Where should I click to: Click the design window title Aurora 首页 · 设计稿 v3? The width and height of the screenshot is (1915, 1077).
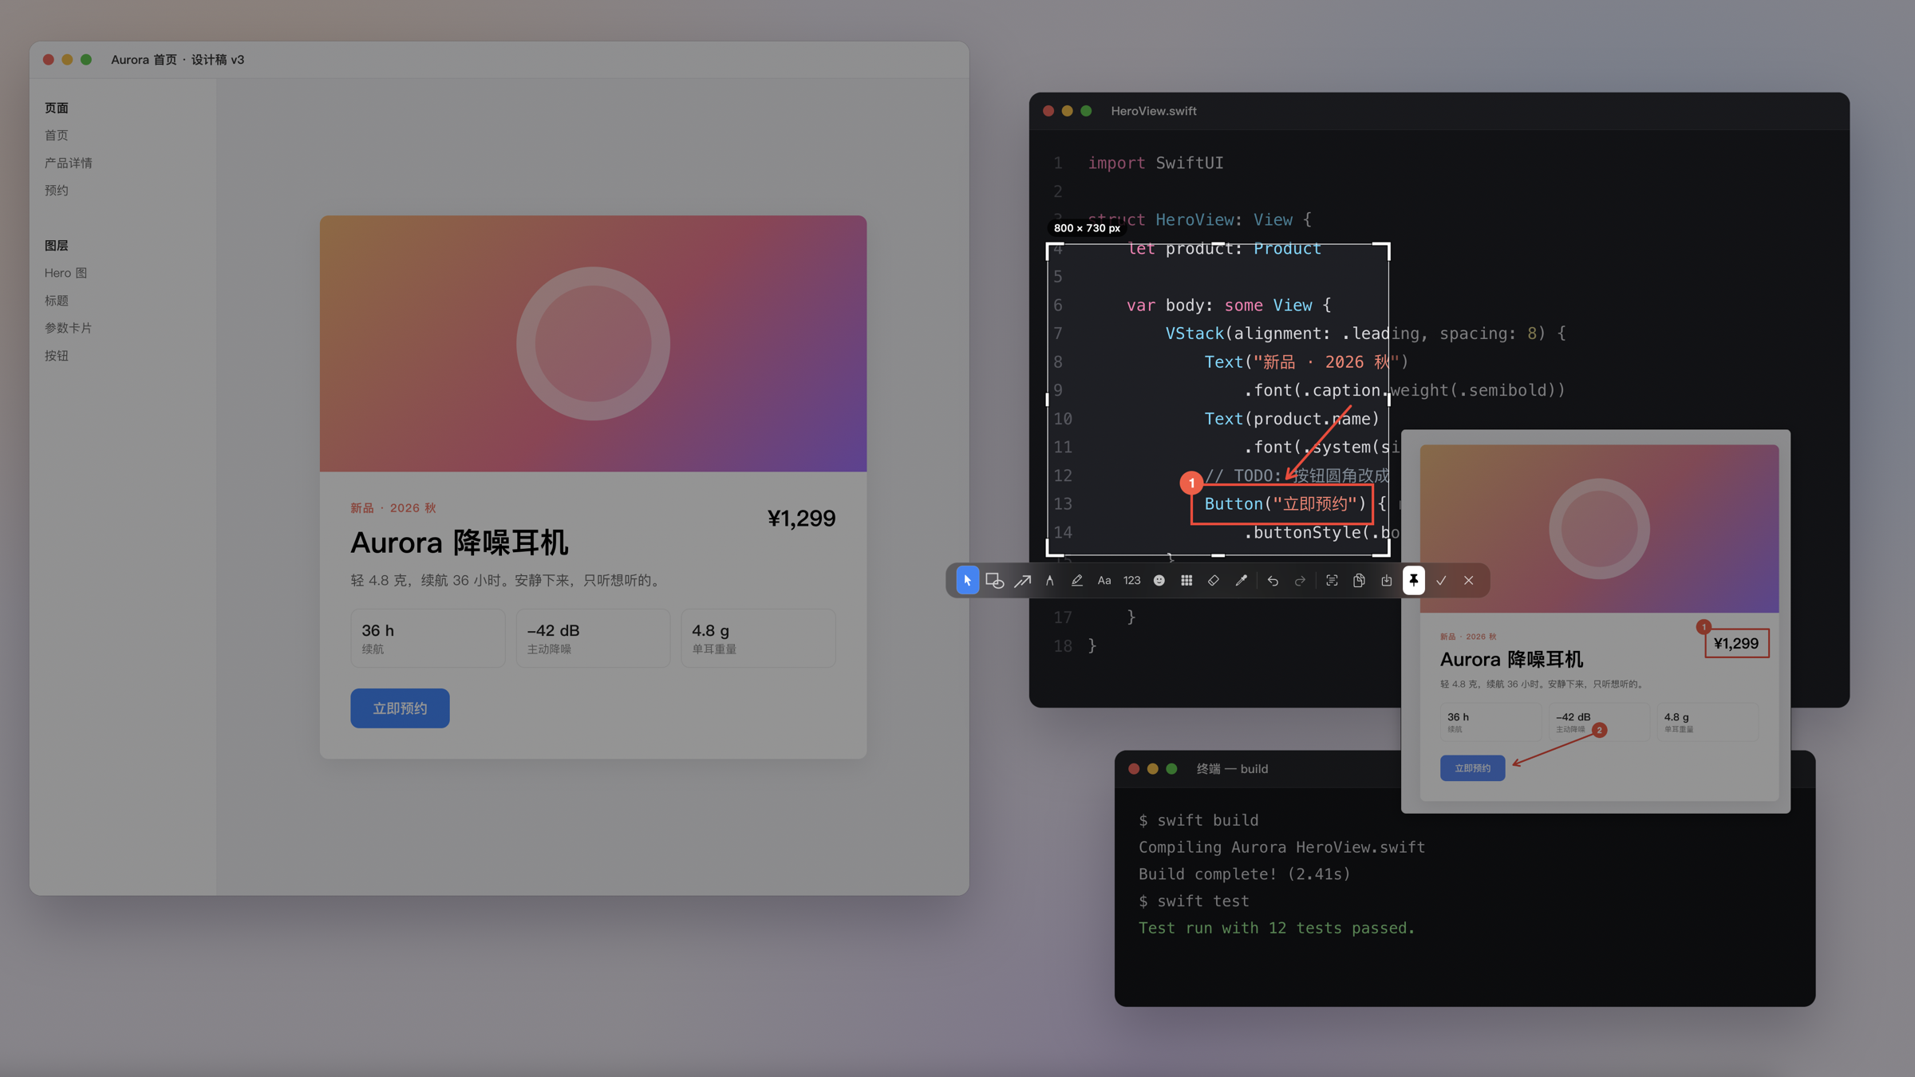click(x=177, y=60)
